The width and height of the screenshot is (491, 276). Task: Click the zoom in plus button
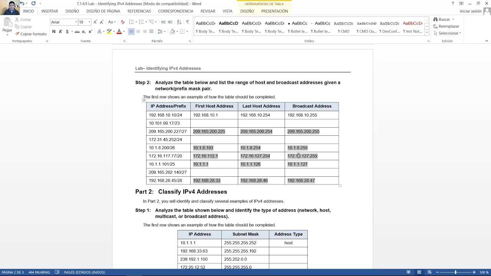click(x=474, y=272)
